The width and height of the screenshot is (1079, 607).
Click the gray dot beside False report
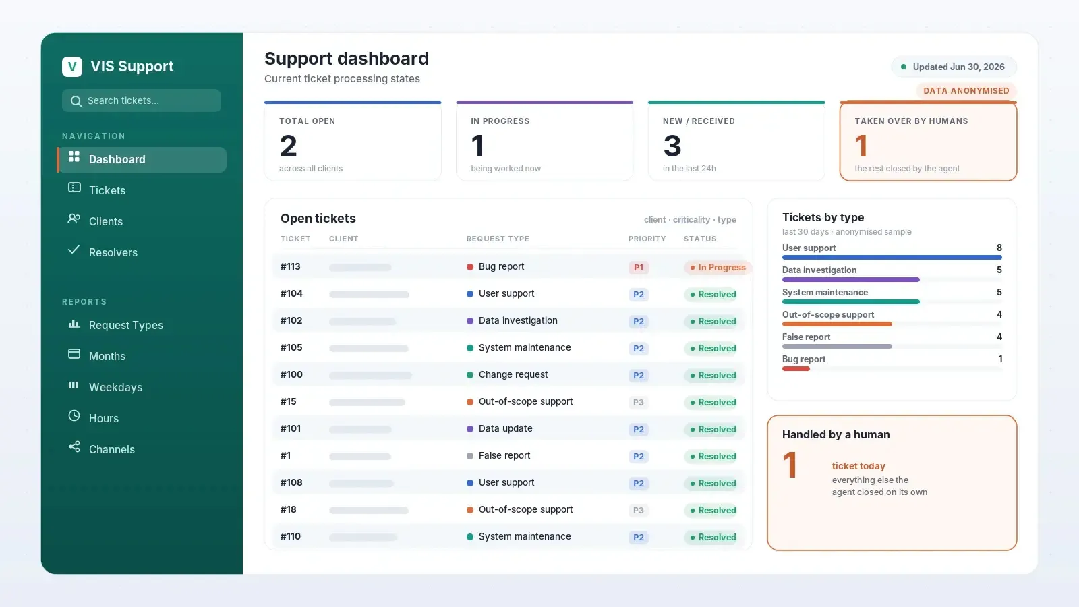point(470,456)
